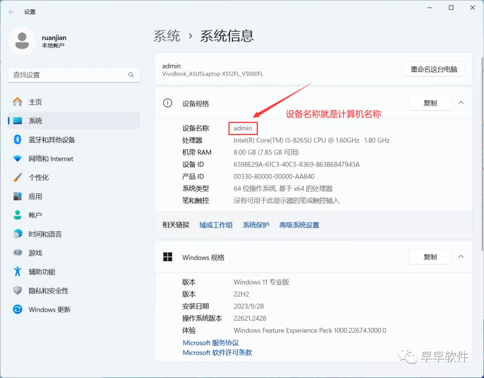Image resolution: width=484 pixels, height=378 pixels.
Task: Click the Windows Update refresh icon
Action: tap(17, 309)
